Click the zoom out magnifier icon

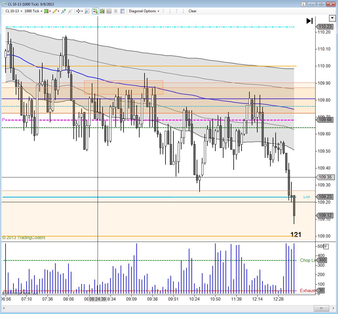click(70, 11)
